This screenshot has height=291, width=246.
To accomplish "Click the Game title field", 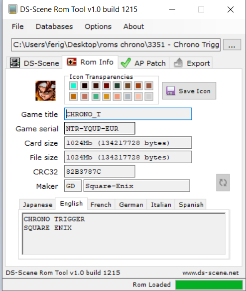I will (x=128, y=114).
